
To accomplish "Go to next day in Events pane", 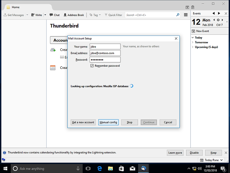I will [219, 13].
